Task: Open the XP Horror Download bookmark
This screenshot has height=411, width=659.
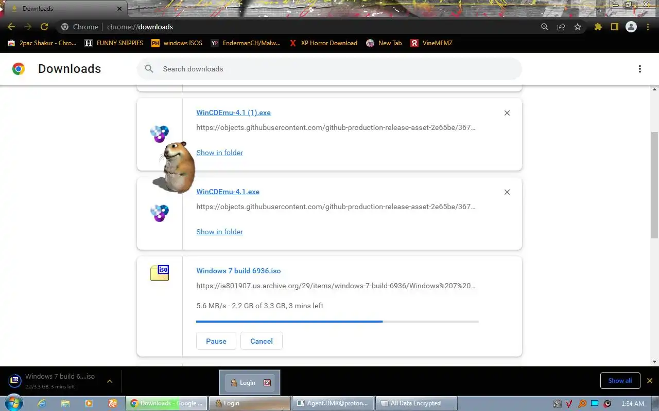Action: 323,43
